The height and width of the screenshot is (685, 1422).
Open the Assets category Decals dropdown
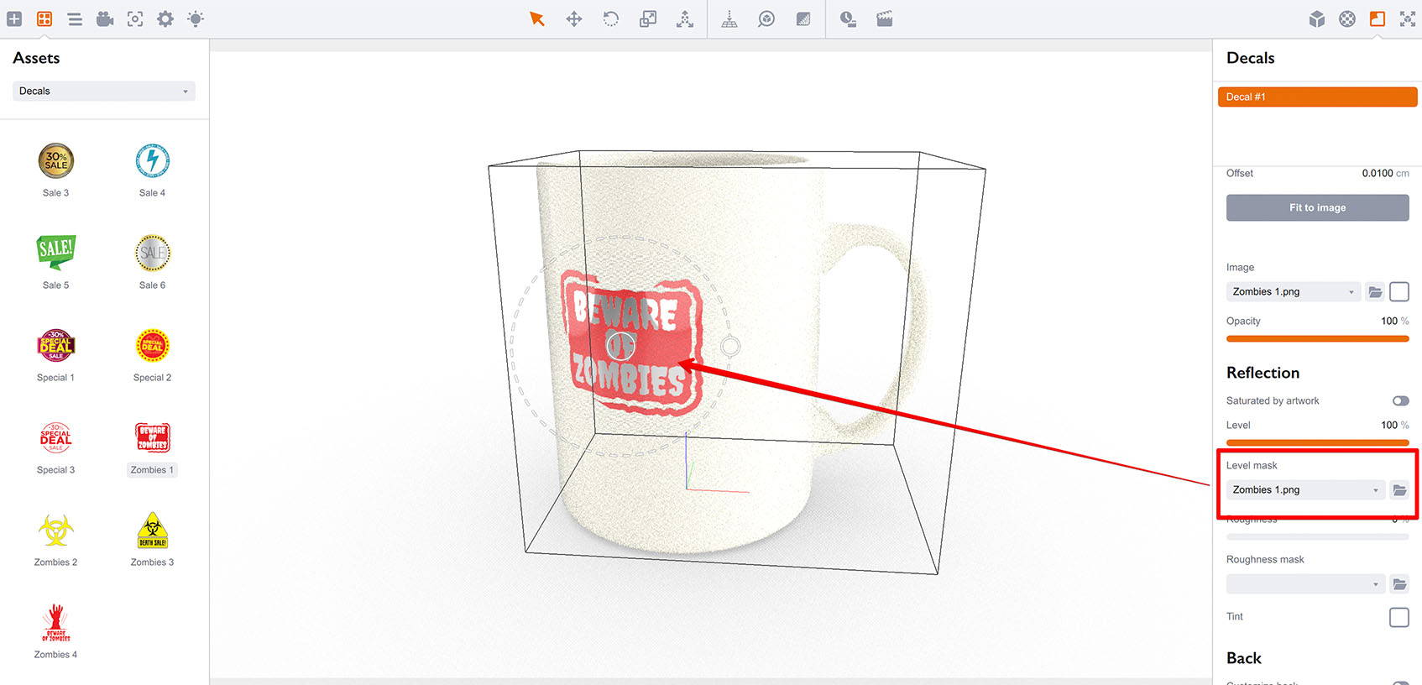point(104,91)
